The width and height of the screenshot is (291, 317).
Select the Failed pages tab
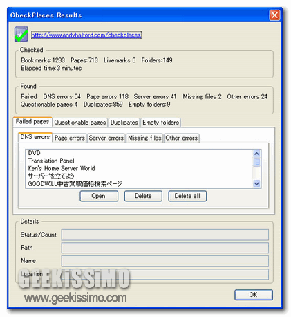point(32,122)
